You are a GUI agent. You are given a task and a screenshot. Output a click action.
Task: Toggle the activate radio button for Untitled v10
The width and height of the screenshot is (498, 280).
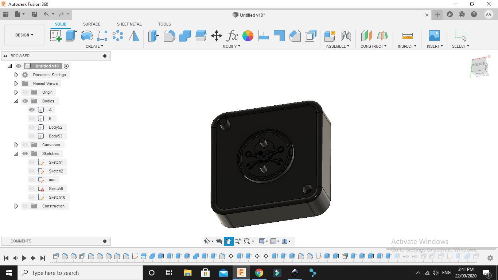click(66, 66)
